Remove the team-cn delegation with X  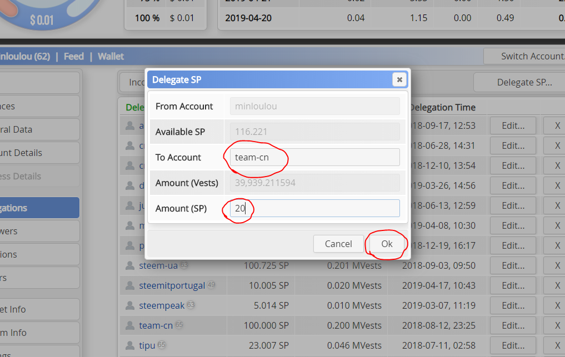(557, 325)
